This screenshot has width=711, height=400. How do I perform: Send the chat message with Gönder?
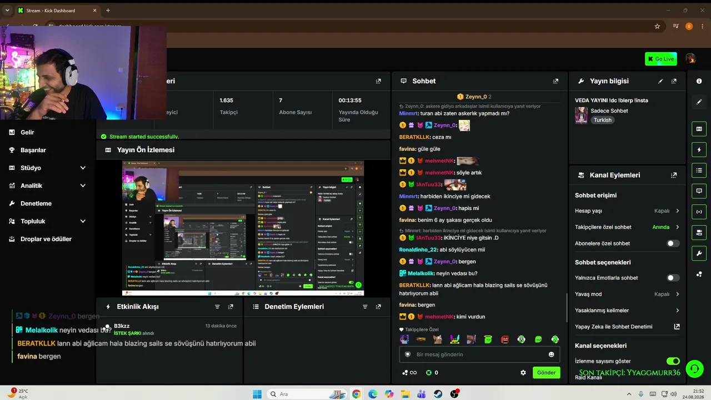pyautogui.click(x=546, y=373)
